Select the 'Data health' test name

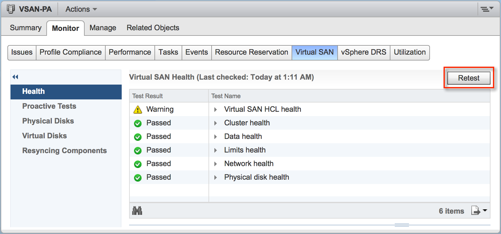(x=243, y=136)
